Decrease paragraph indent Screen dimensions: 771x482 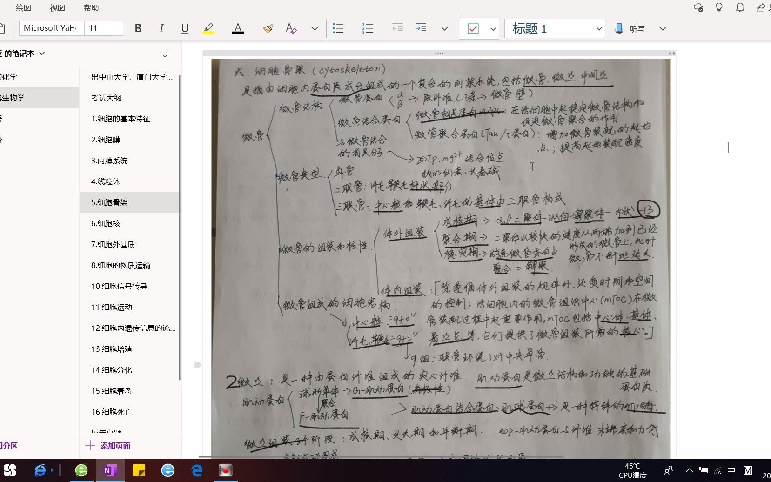point(397,28)
